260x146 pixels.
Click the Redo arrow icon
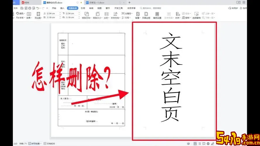[x=43, y=8]
